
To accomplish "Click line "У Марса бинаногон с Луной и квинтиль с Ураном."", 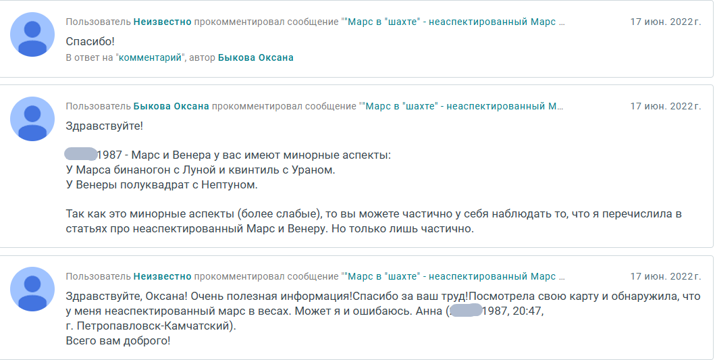I will click(x=201, y=170).
